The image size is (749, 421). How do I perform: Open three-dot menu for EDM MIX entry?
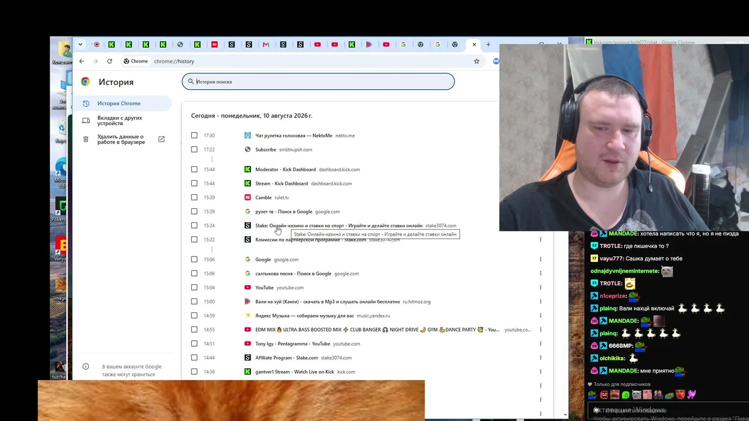coord(540,330)
